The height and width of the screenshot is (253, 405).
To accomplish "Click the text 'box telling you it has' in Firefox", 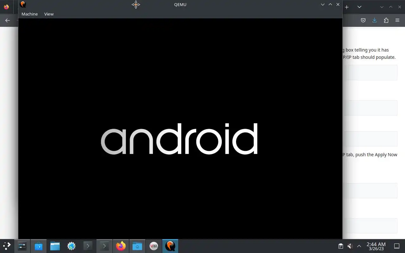I will [367, 50].
